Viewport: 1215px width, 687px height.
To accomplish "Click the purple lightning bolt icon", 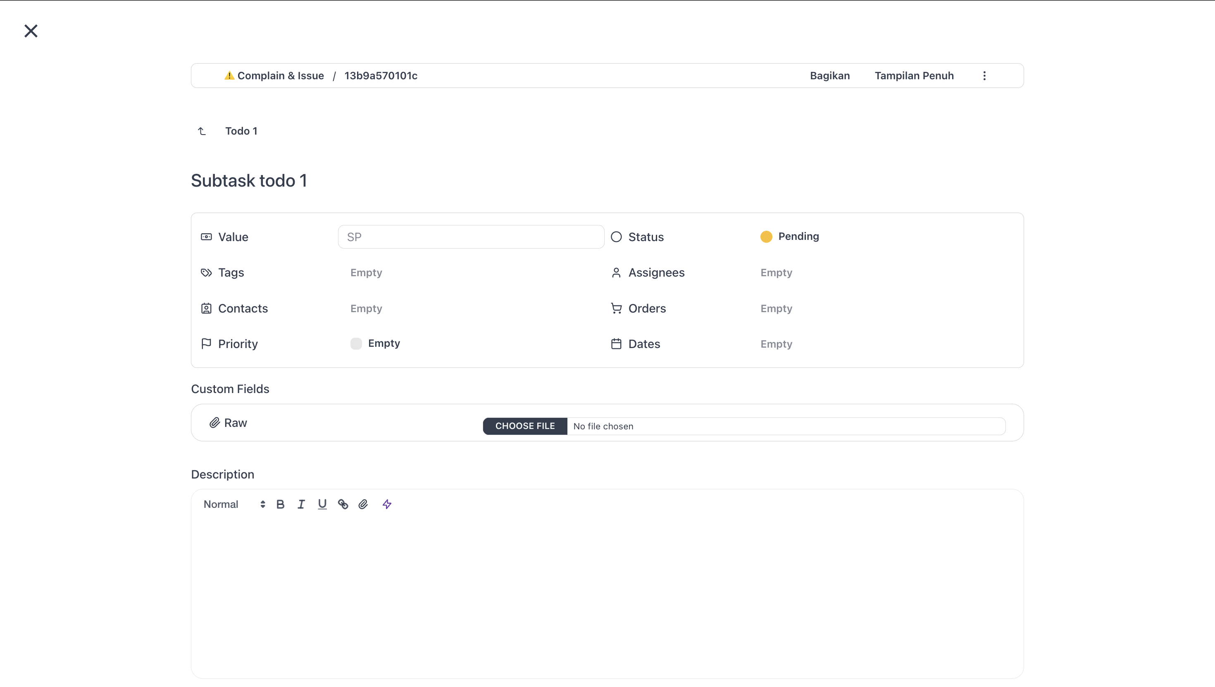I will [387, 505].
